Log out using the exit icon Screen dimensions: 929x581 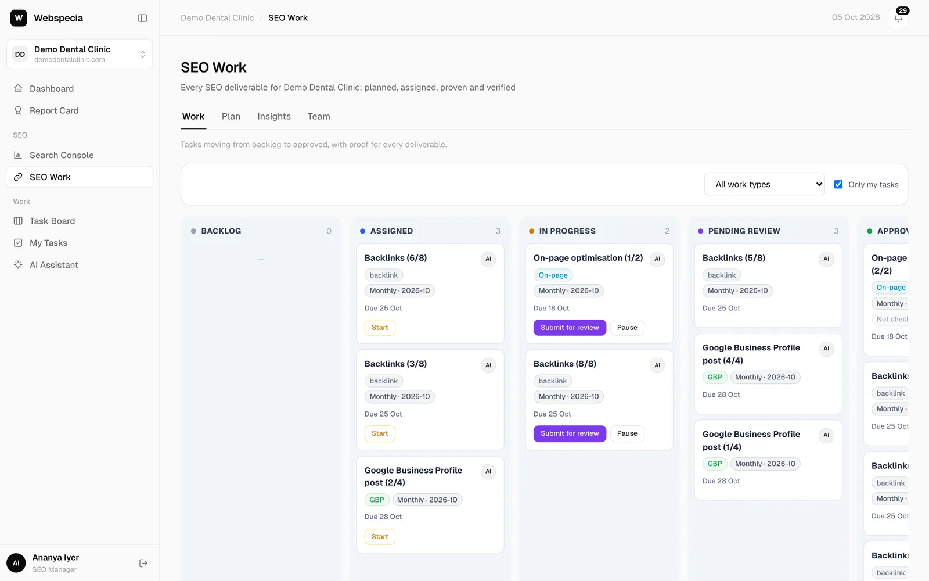[143, 563]
